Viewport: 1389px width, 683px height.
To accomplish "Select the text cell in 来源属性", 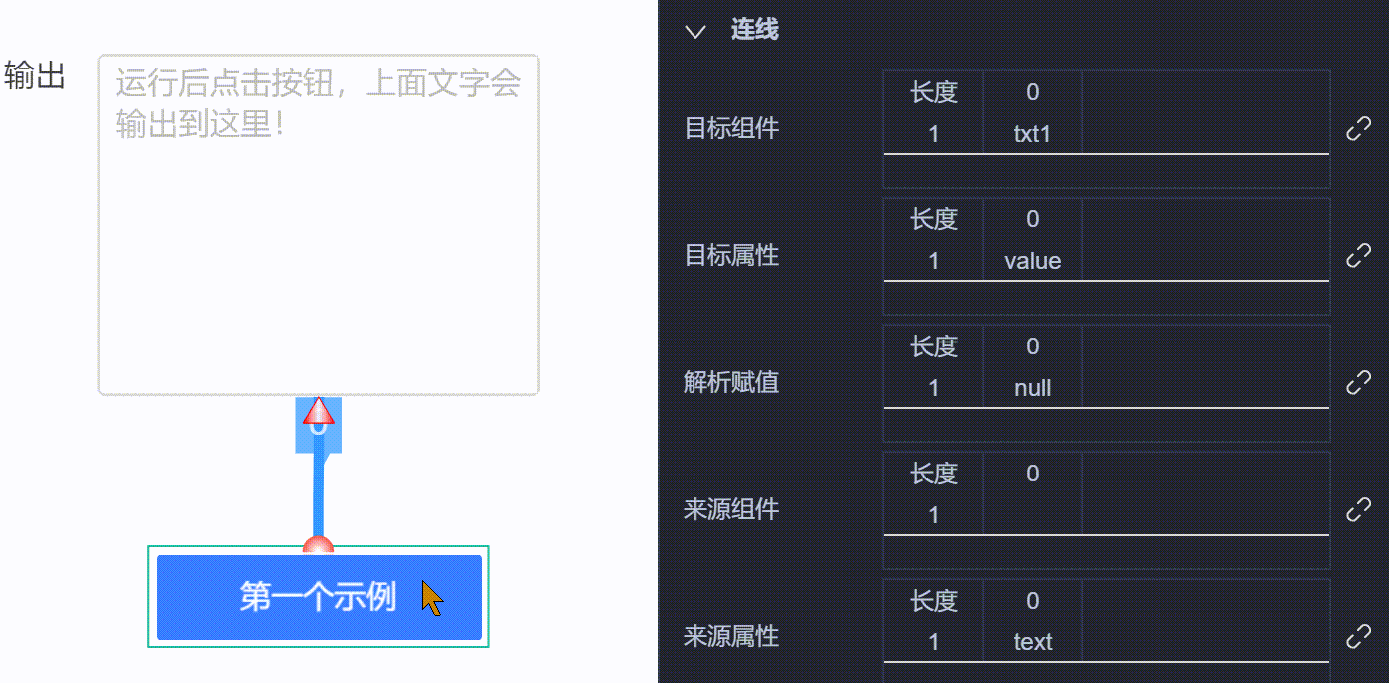I will coord(1032,642).
